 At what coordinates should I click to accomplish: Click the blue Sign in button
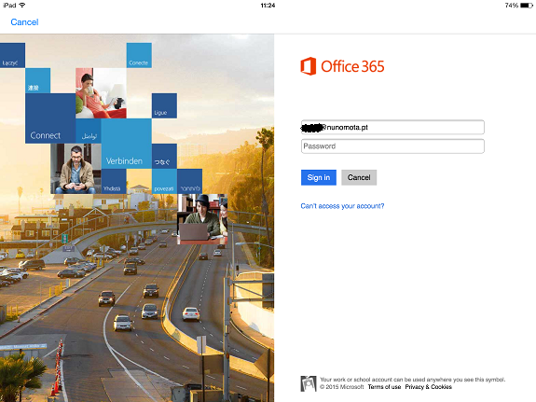[319, 177]
